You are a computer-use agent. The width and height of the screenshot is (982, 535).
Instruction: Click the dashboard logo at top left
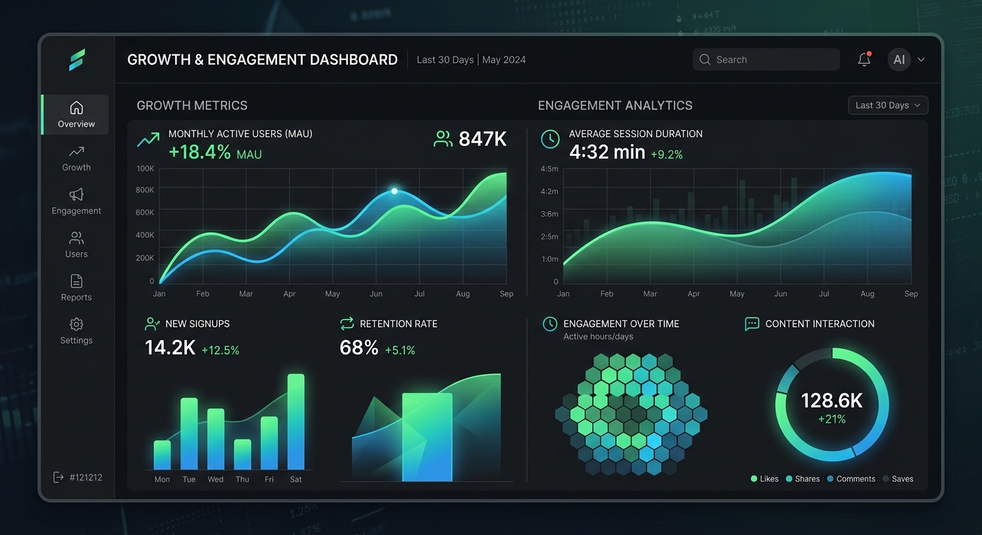tap(75, 60)
